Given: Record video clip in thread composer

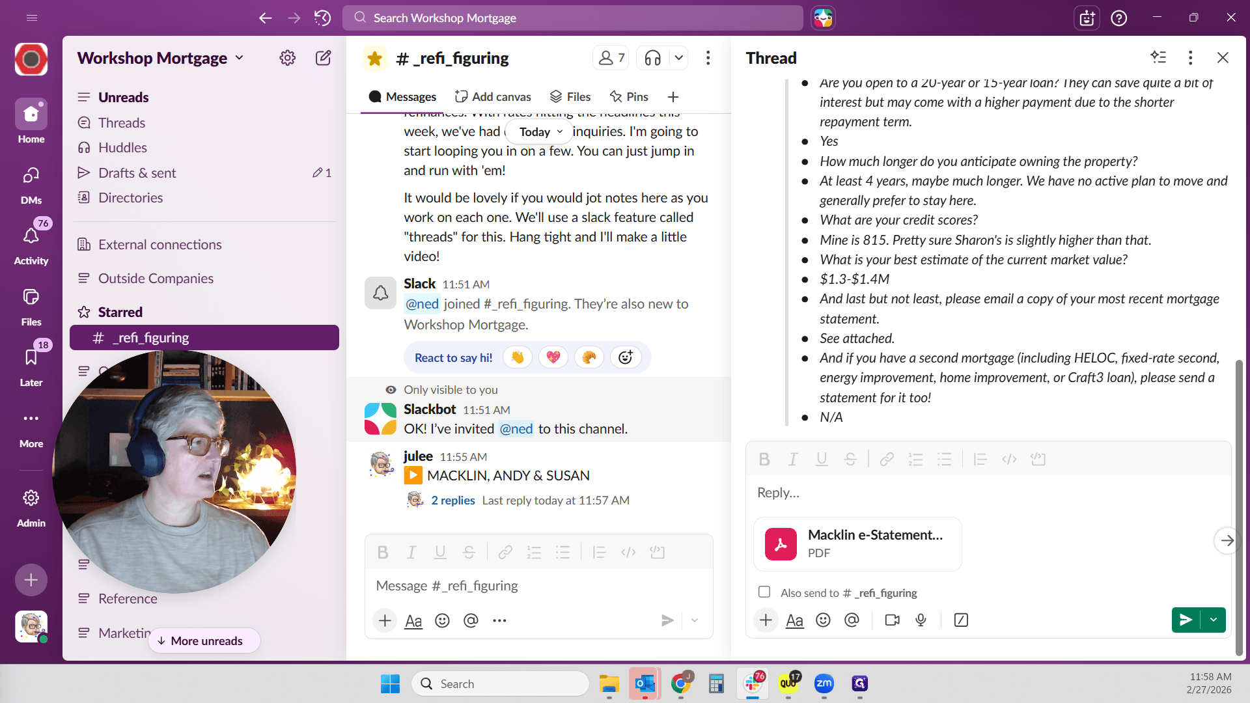Looking at the screenshot, I should click(892, 620).
